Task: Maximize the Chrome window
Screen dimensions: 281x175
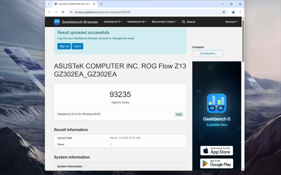Action: click(231, 4)
